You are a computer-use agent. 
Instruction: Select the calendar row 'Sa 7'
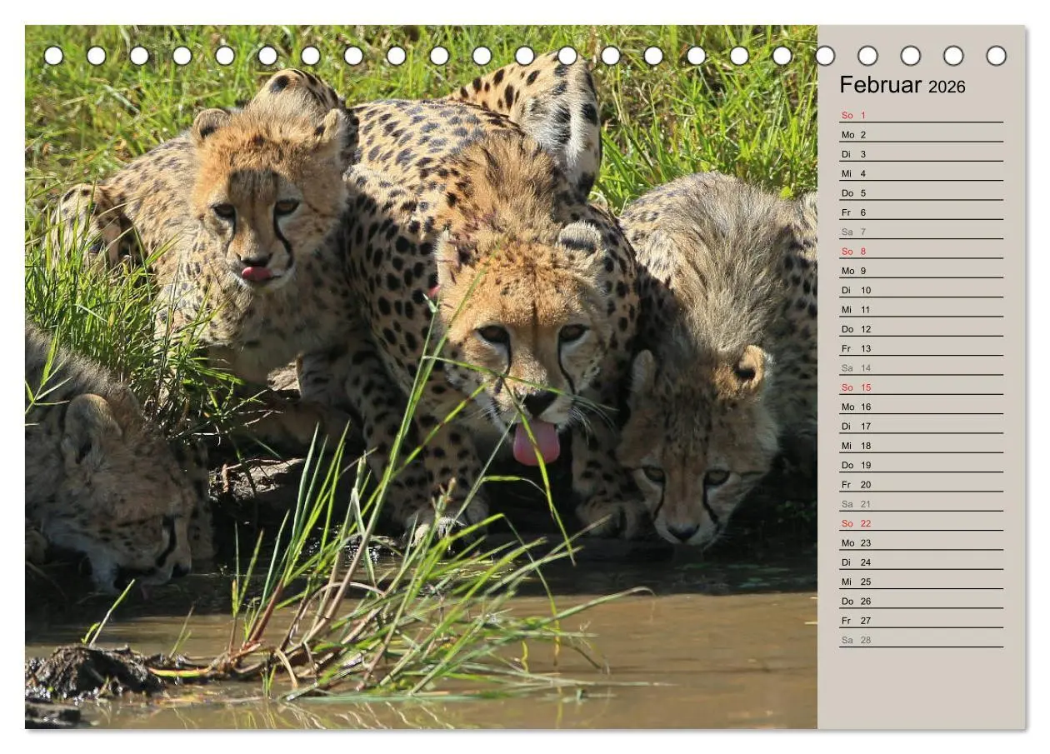click(921, 232)
